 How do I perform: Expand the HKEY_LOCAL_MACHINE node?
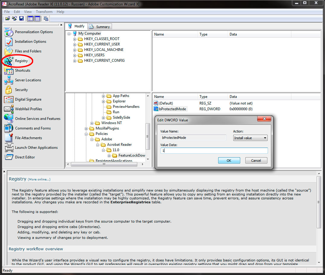coord(75,50)
